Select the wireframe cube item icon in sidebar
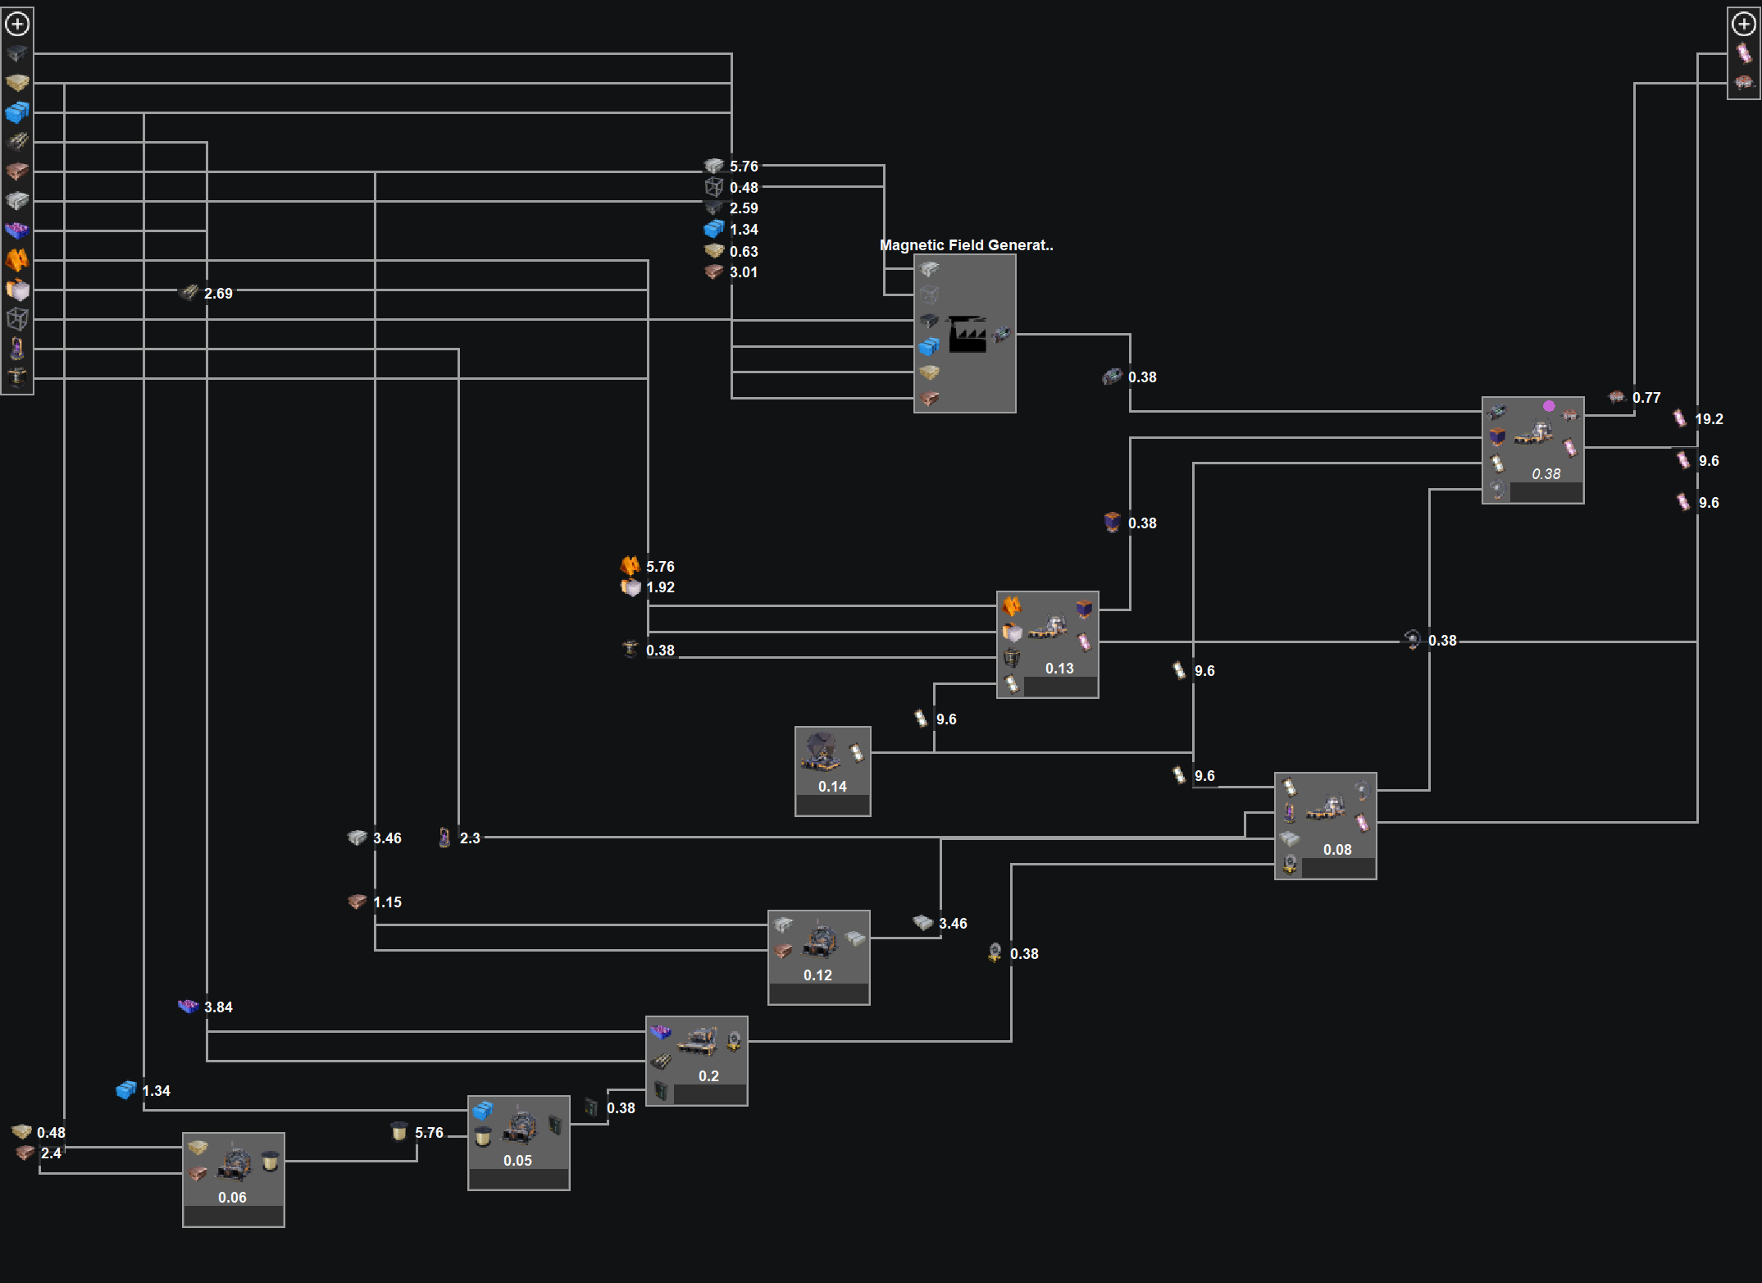 [17, 319]
